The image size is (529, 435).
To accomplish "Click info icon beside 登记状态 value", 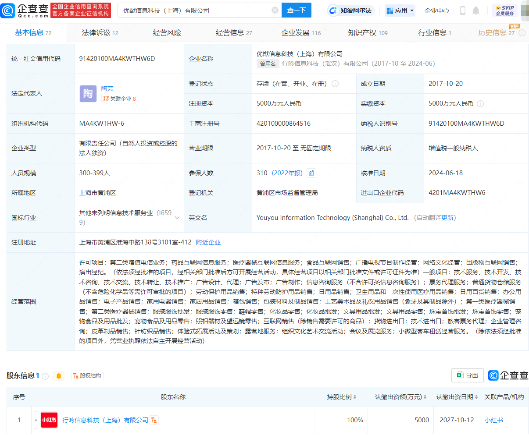I will pos(335,84).
